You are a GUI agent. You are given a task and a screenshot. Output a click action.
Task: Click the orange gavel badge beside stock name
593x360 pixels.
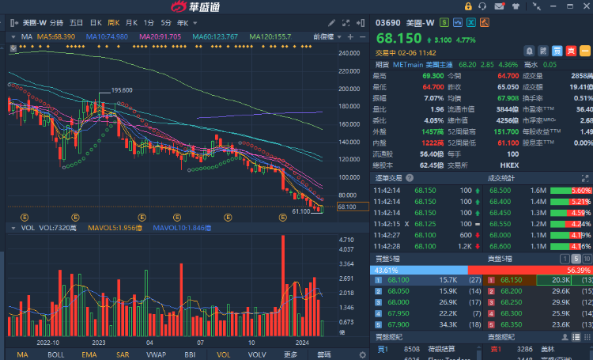(485, 23)
